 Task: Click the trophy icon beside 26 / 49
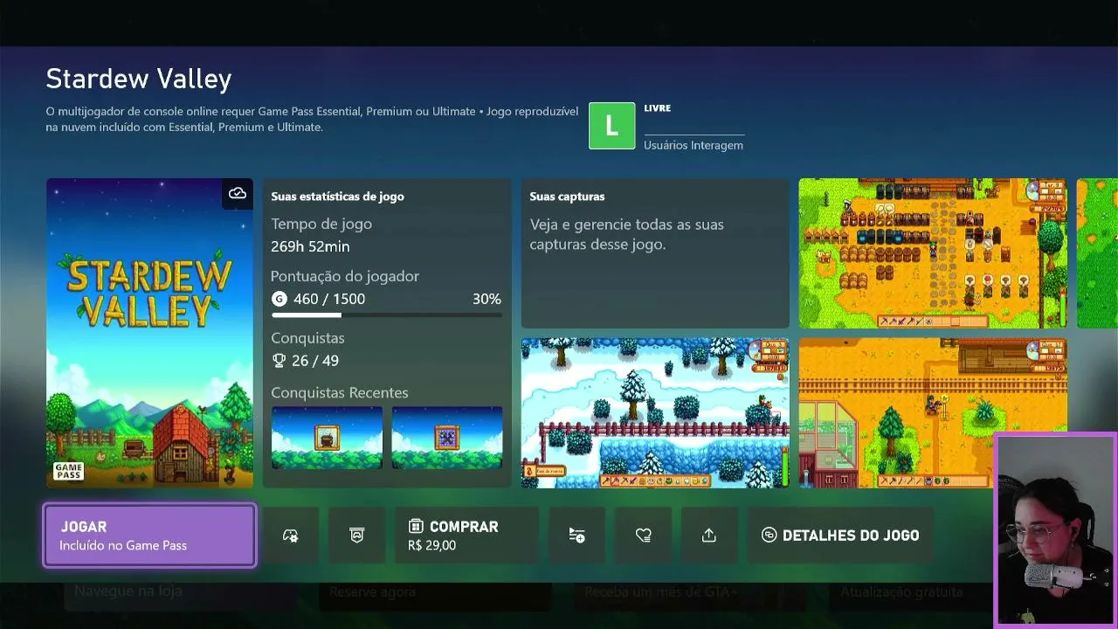(x=279, y=361)
